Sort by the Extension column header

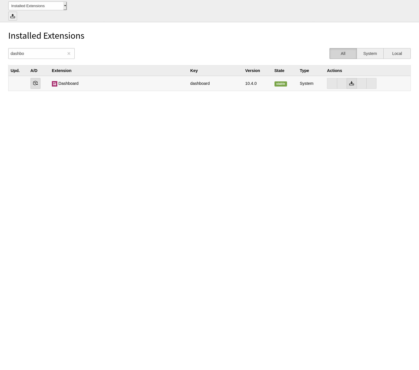point(62,71)
